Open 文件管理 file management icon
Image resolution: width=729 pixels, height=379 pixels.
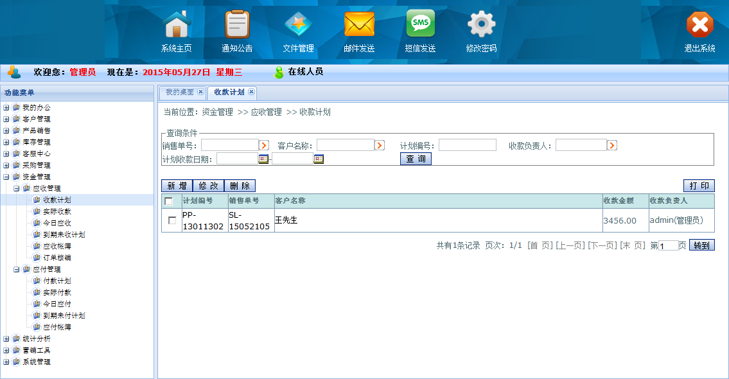(x=298, y=25)
